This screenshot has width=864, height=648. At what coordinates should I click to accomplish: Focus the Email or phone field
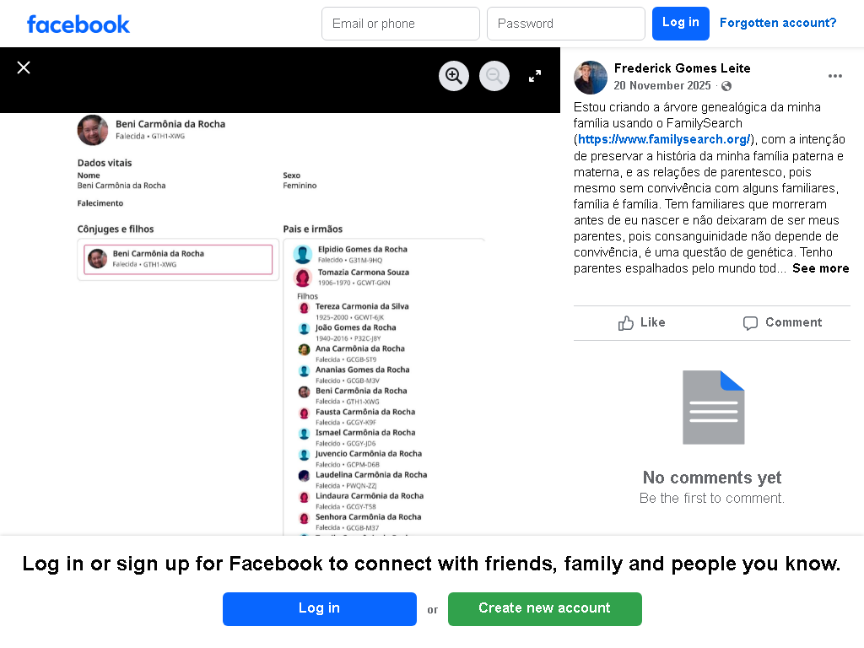click(x=401, y=24)
